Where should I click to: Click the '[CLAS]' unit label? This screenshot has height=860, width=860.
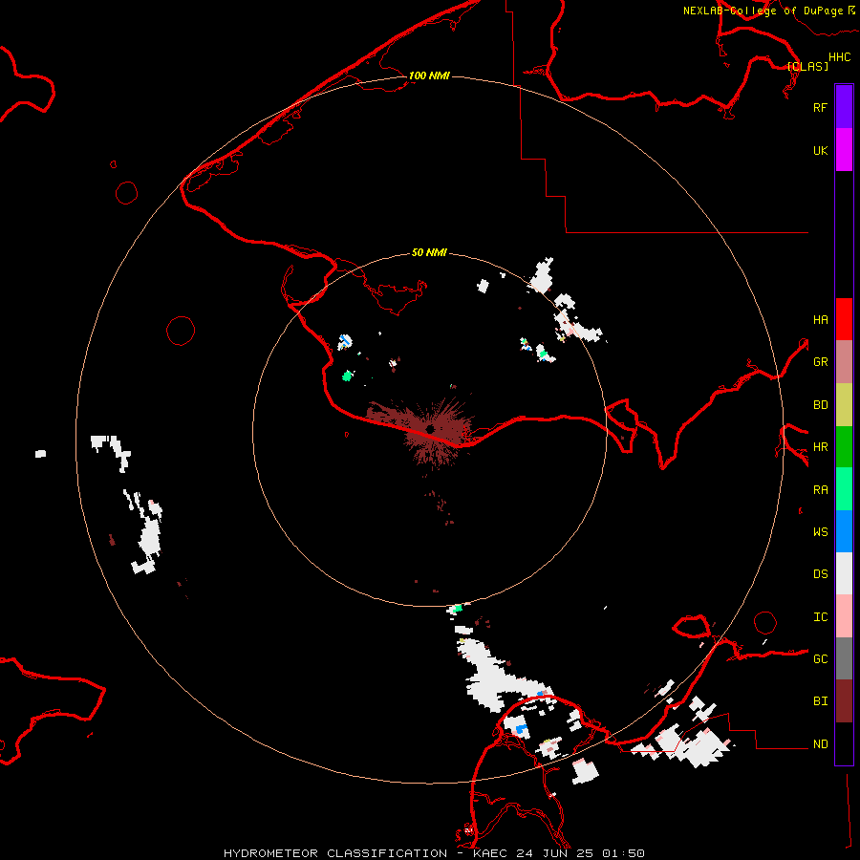coord(807,66)
